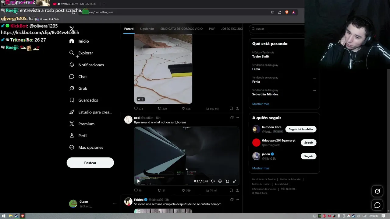This screenshot has width=390, height=219.
Task: Select the Para ti tab
Action: (129, 29)
